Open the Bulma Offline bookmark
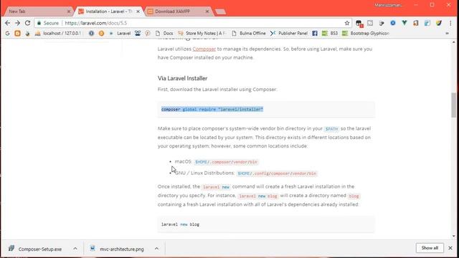 (249, 34)
